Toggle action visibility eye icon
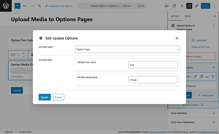This screenshot has width=219, height=134. (207, 76)
